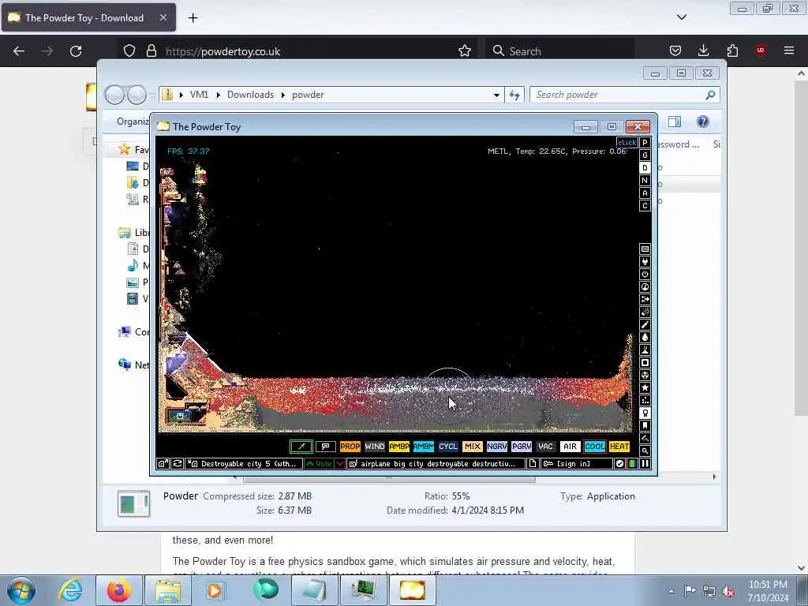Select the AMBP yellow tool swatch
The width and height of the screenshot is (808, 606).
coord(398,447)
